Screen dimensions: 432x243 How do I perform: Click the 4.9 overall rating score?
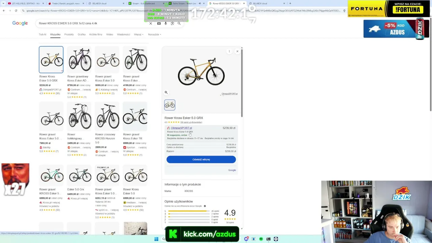[230, 213]
